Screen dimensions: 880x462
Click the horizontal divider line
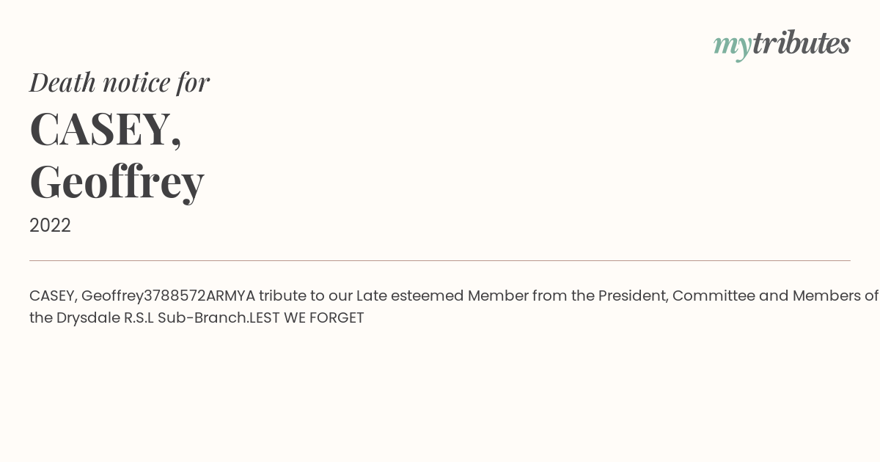440,260
